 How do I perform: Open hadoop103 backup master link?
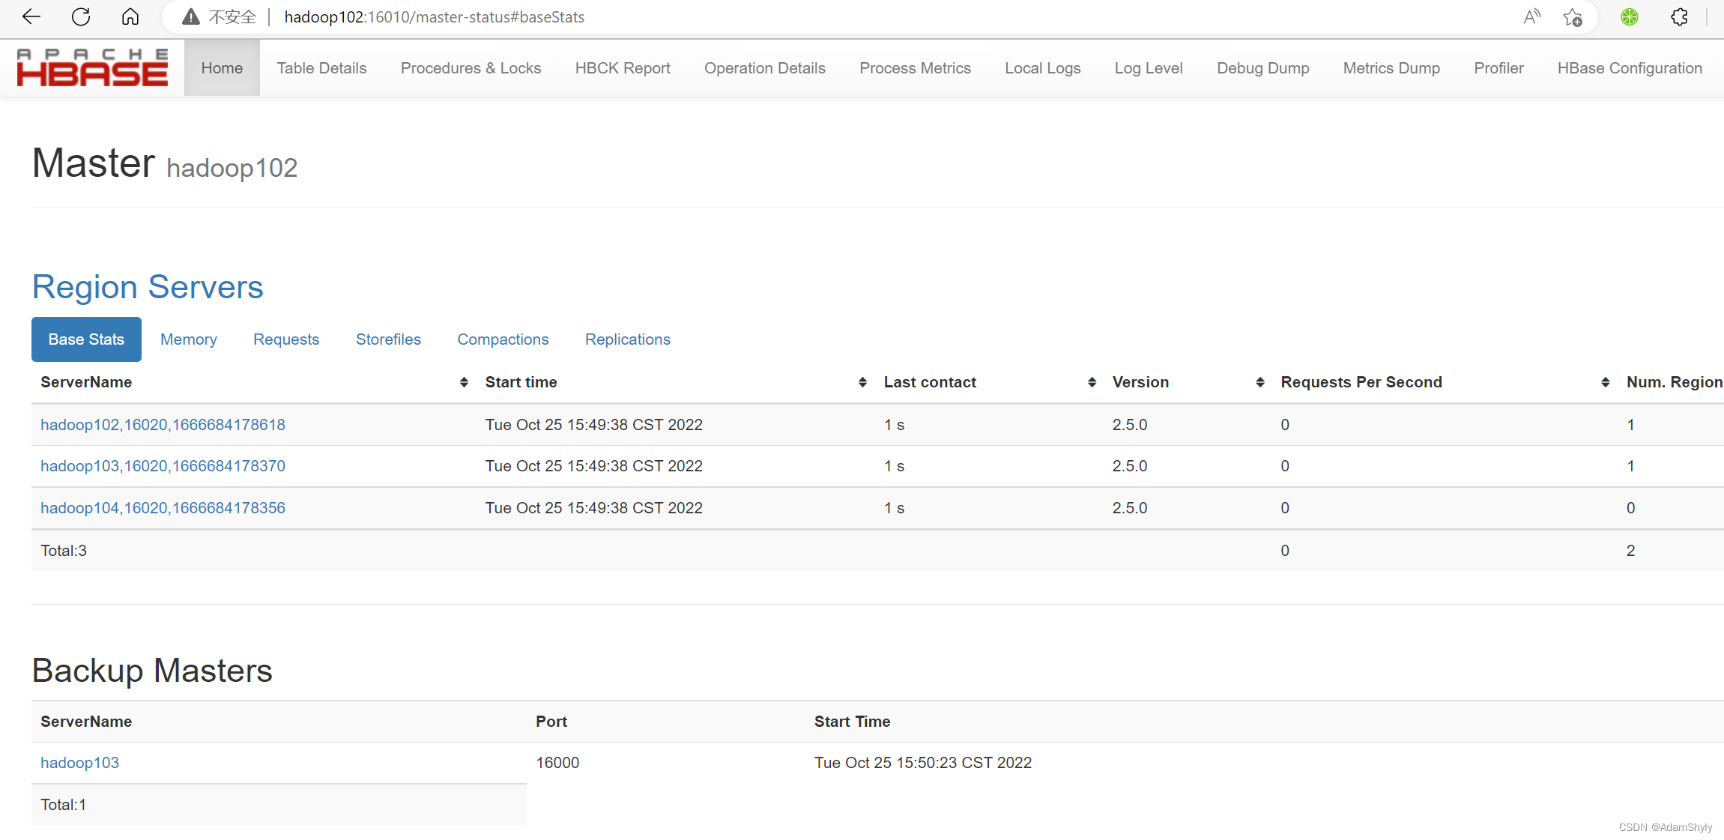tap(79, 763)
